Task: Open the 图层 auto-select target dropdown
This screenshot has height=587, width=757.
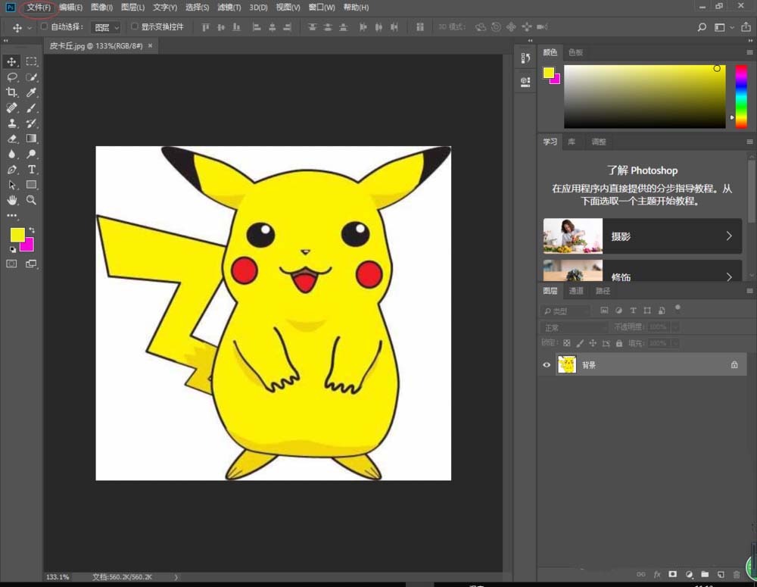Action: [105, 27]
